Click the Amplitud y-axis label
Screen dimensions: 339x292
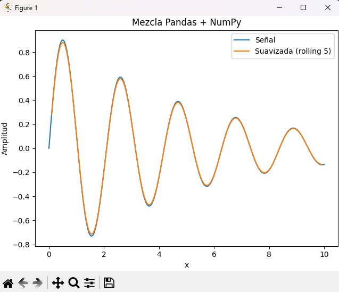tap(5, 138)
